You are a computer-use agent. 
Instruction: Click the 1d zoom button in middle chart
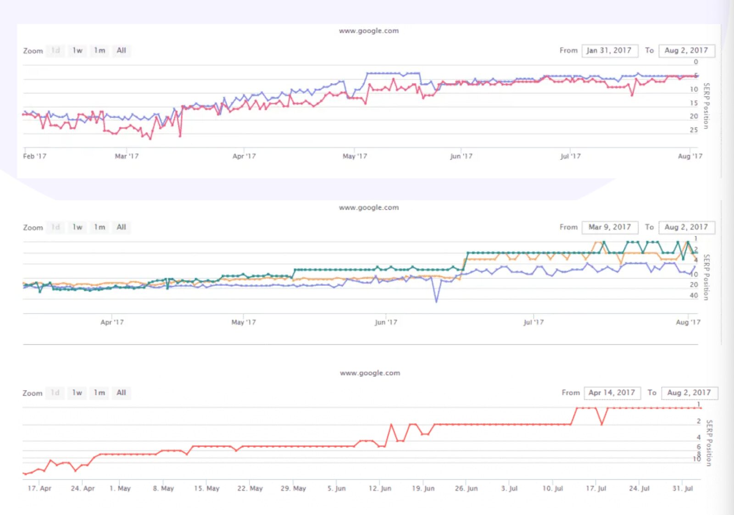click(56, 227)
